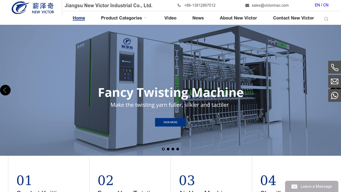Open the News page
This screenshot has width=341, height=192.
pos(198,18)
